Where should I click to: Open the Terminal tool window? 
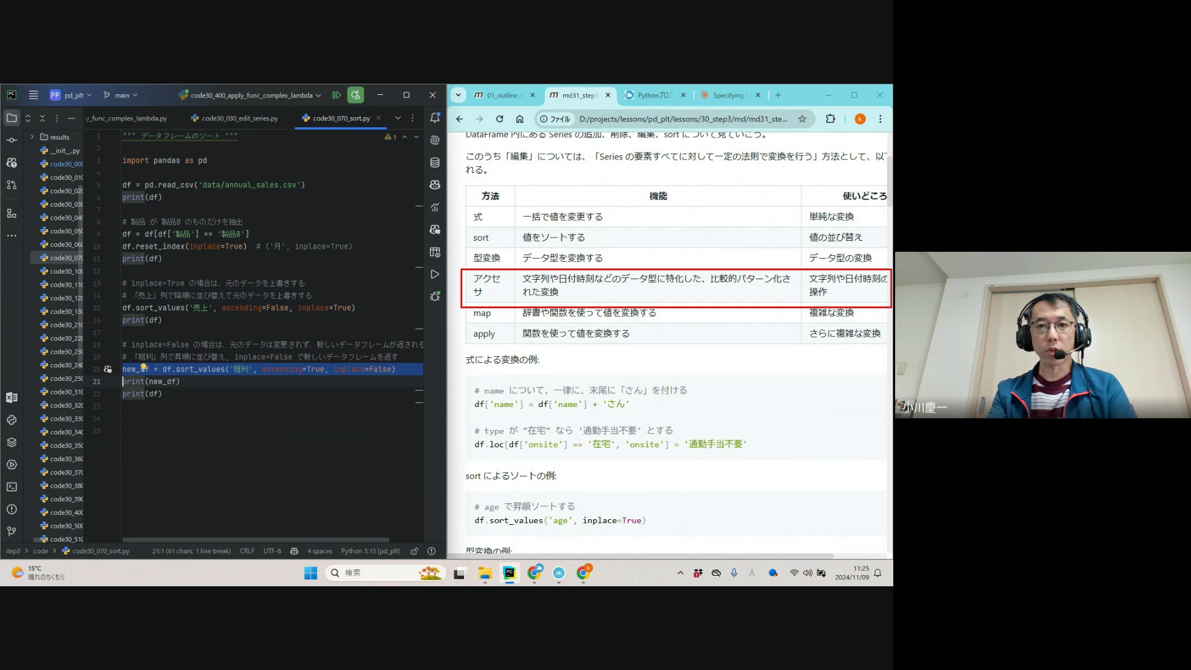click(x=12, y=487)
